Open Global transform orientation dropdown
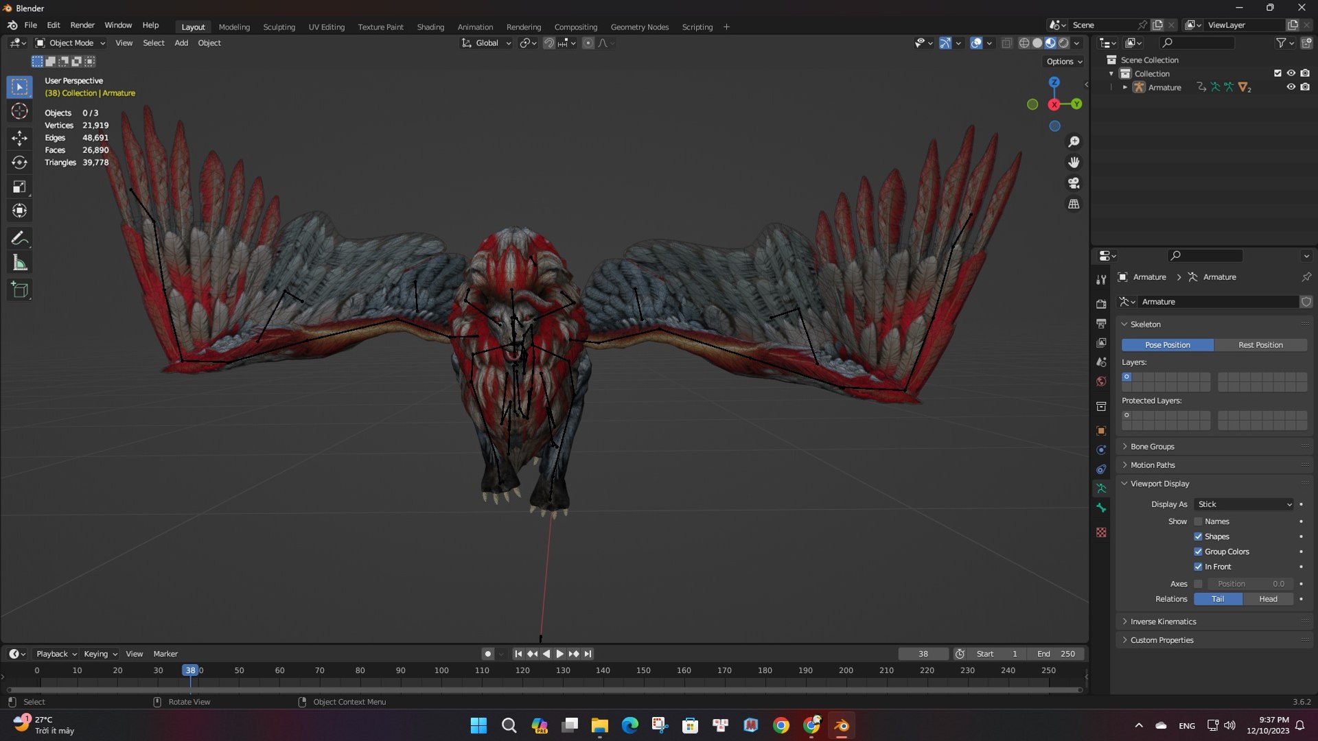Screen dimensions: 1318x741 coord(486,43)
